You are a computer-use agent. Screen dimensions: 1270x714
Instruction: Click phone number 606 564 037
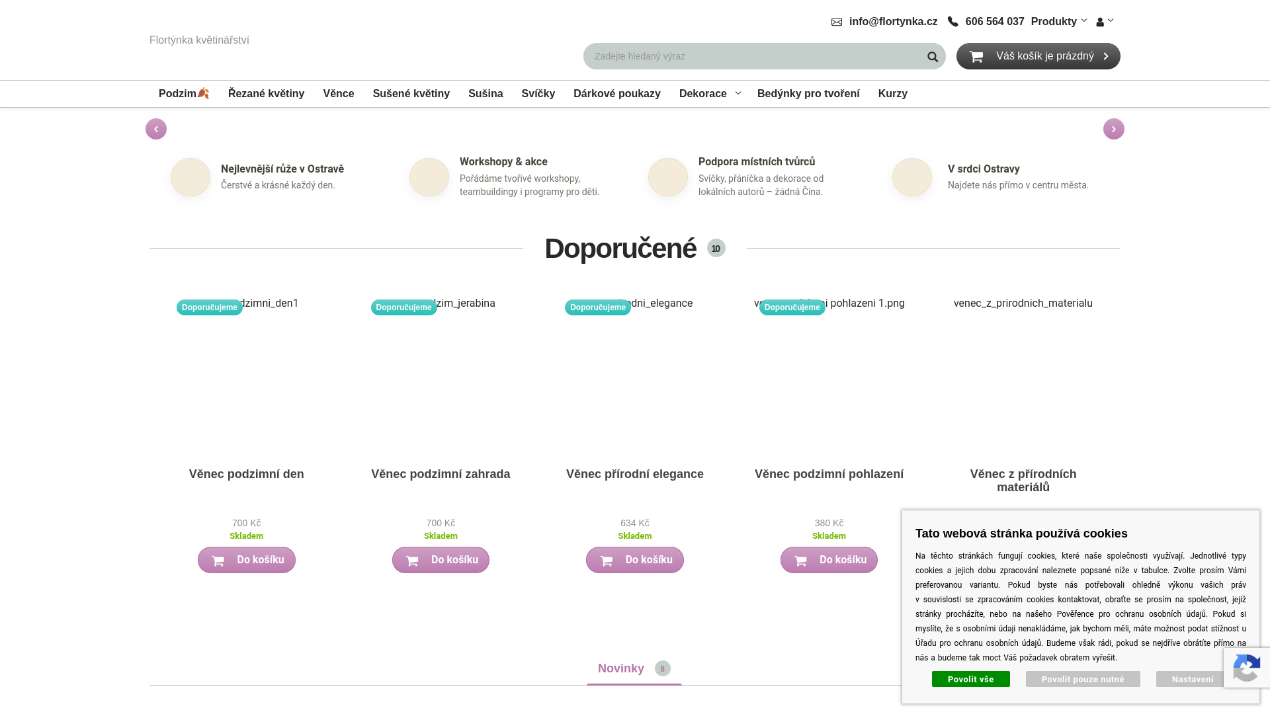995,22
